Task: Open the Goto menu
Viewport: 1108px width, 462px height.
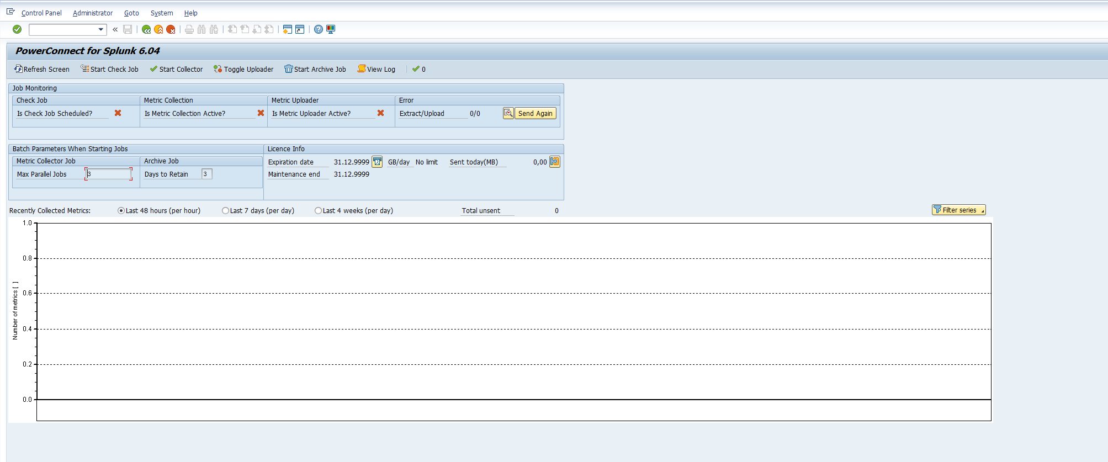Action: (x=131, y=13)
